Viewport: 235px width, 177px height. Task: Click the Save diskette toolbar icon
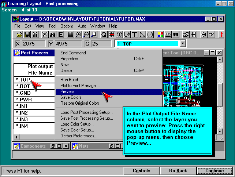pyautogui.click(x=27, y=35)
